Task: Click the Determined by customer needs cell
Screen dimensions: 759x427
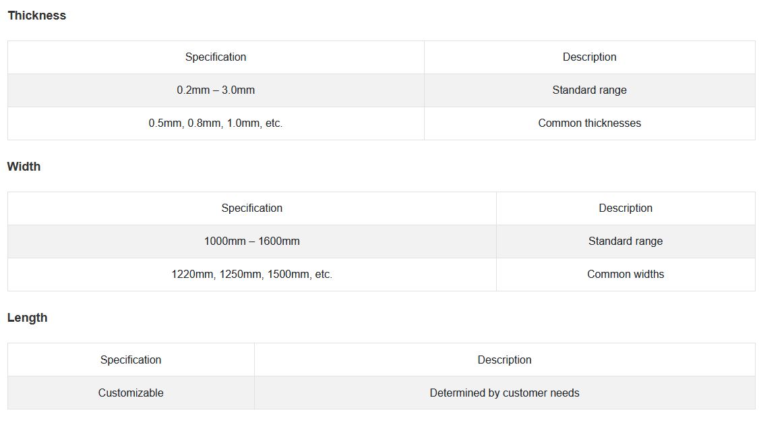Action: (x=504, y=393)
